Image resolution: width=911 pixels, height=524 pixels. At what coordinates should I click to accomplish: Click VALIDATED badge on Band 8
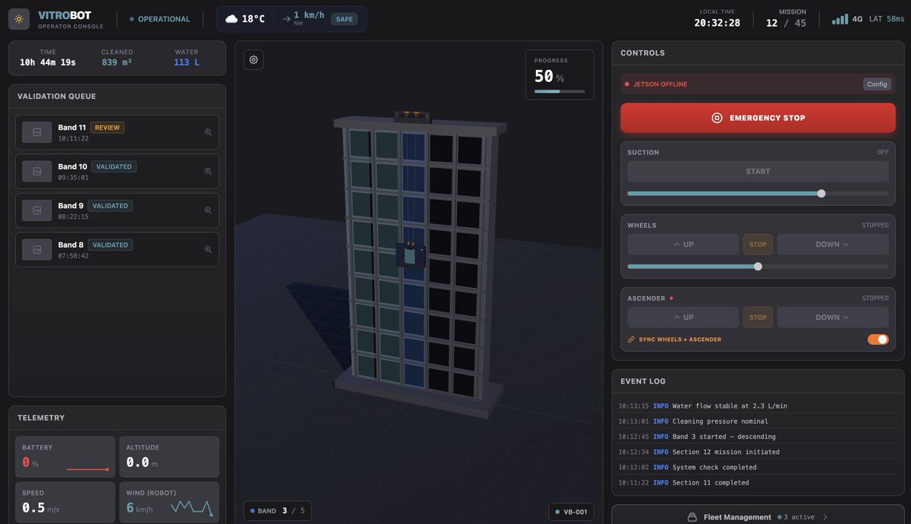coord(110,245)
